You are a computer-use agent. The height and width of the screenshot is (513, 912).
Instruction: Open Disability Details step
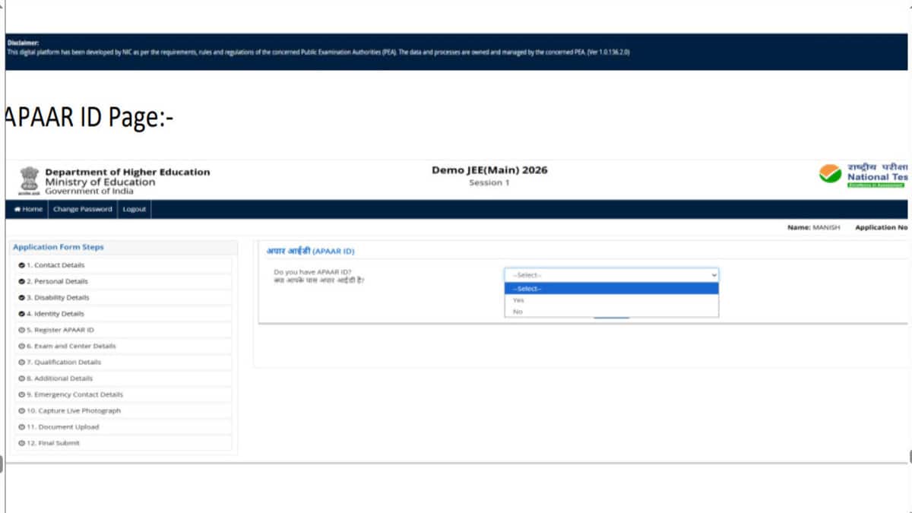(61, 297)
